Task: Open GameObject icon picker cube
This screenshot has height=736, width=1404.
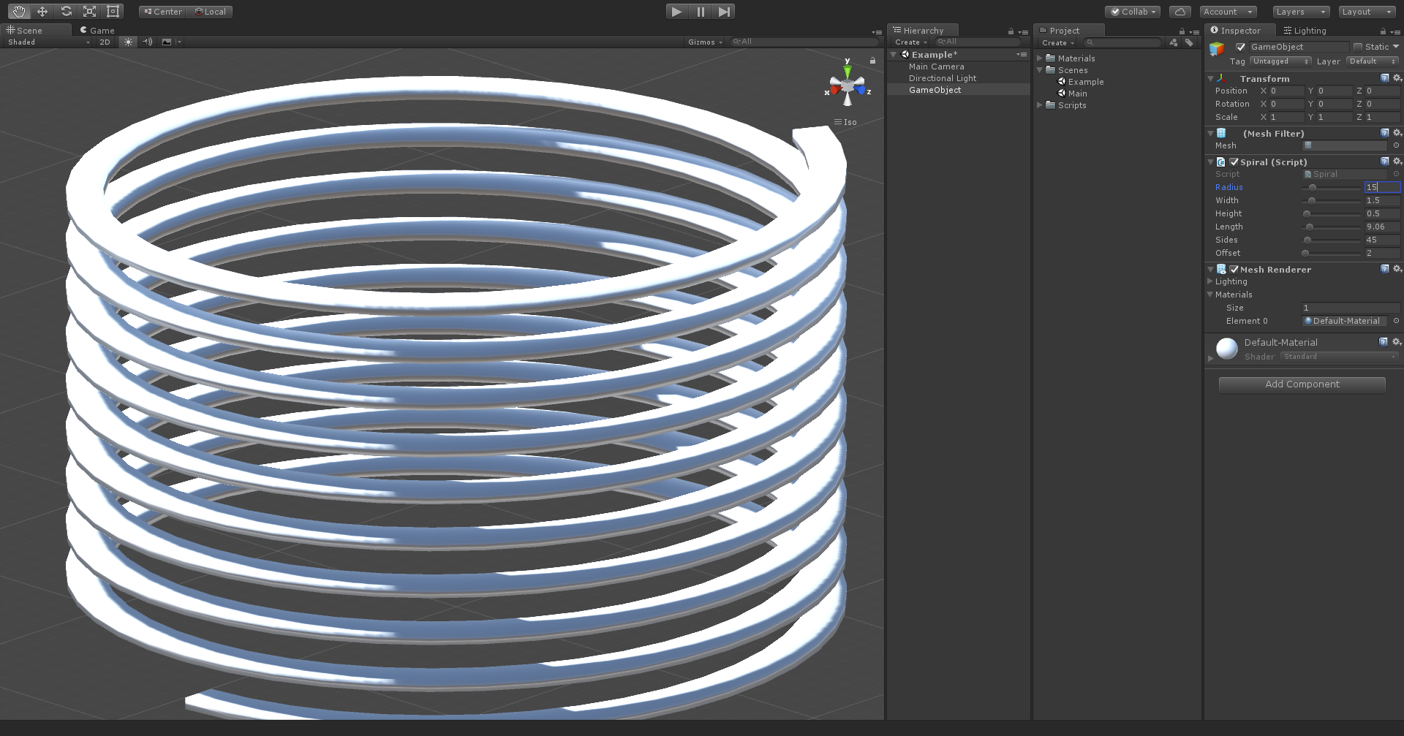Action: pos(1217,49)
